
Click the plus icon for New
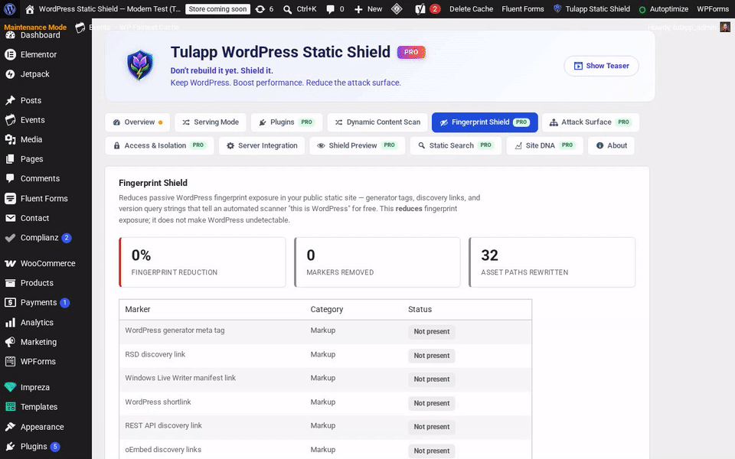point(358,9)
